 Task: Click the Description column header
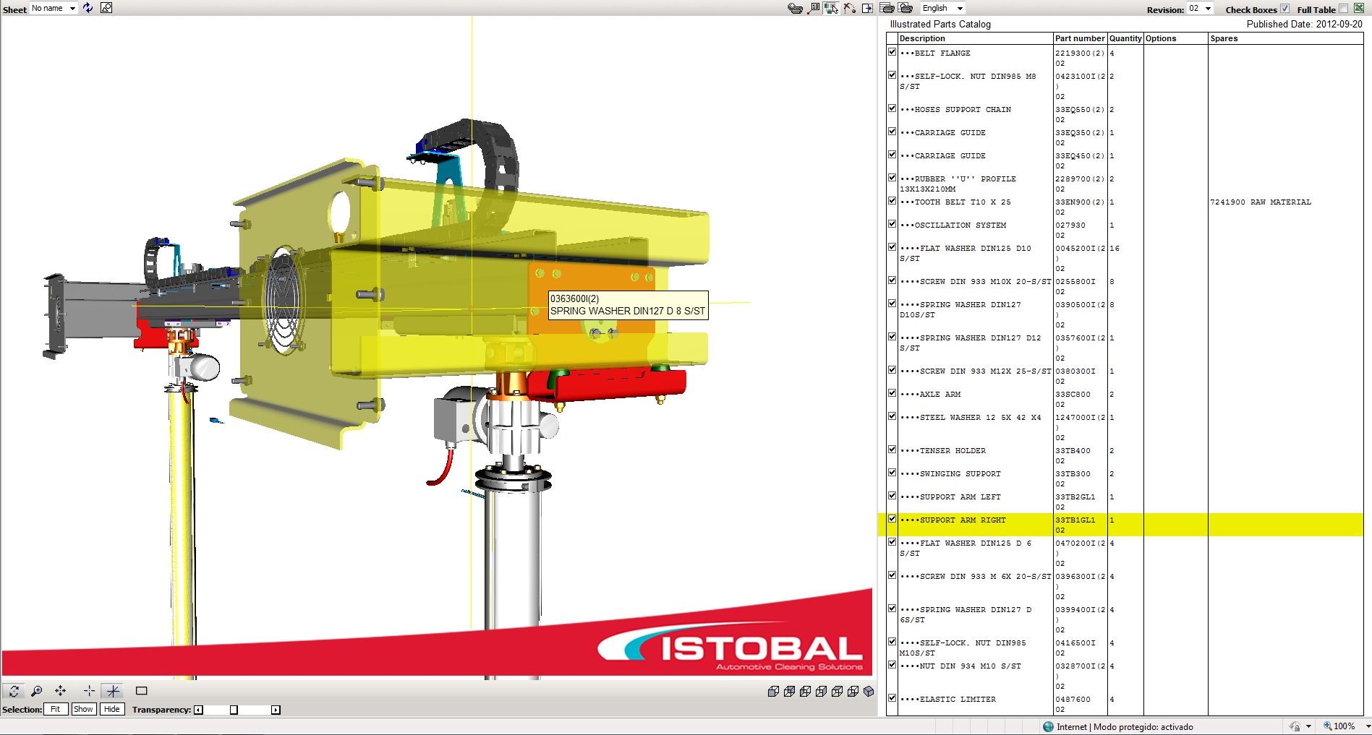975,38
